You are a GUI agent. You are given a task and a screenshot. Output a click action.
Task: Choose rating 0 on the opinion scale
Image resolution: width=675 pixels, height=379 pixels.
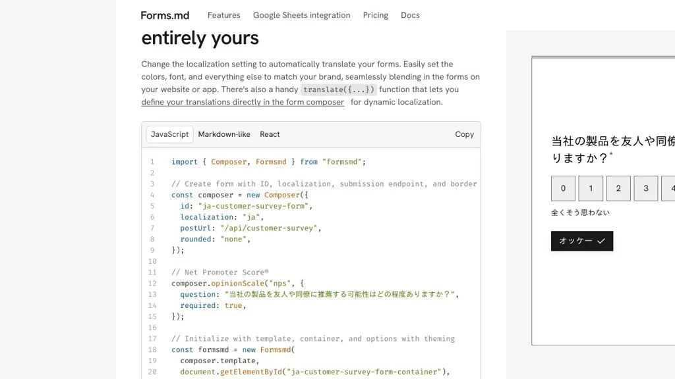tap(563, 188)
